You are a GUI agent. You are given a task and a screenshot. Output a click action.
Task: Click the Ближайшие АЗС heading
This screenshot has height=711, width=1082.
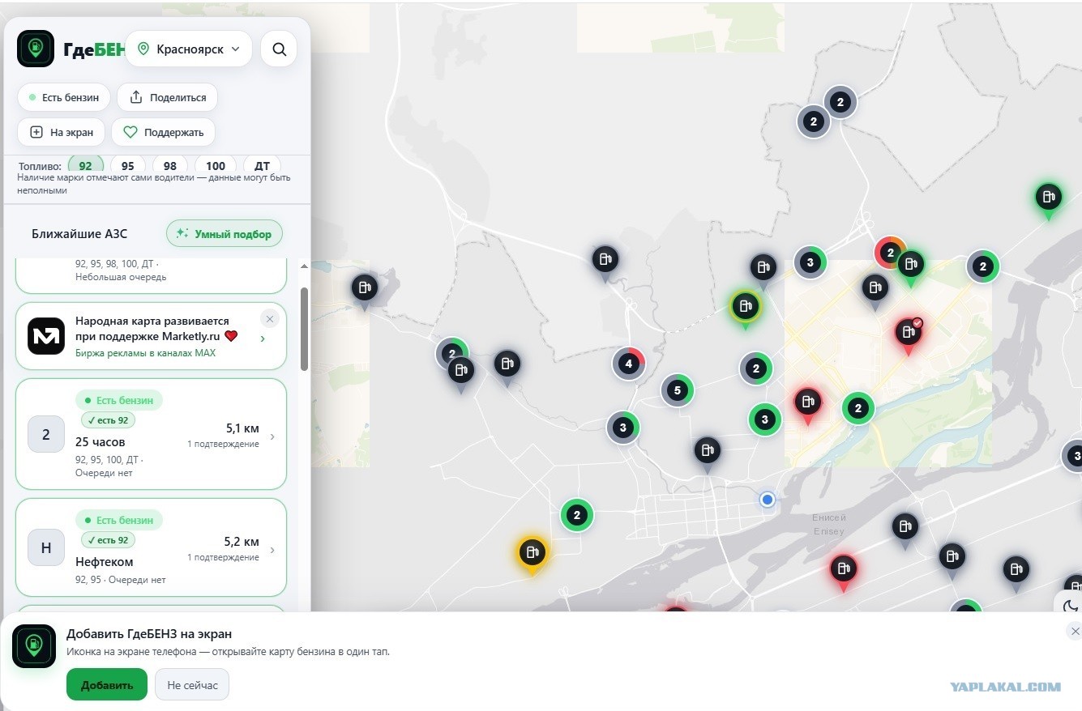click(x=79, y=234)
